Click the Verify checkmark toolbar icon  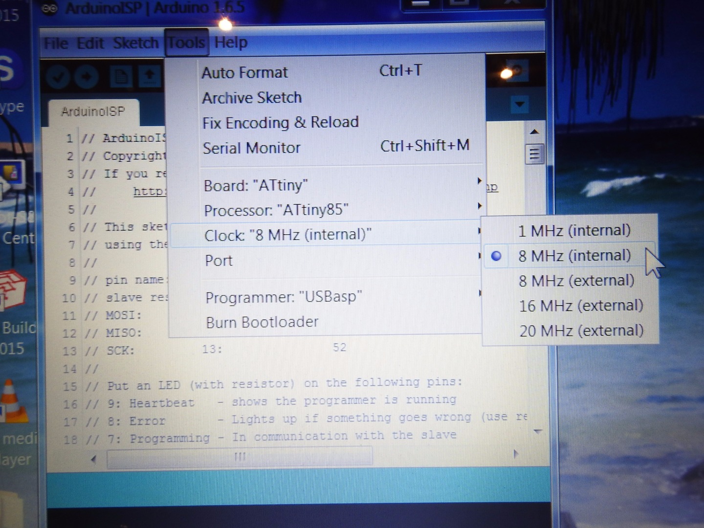pyautogui.click(x=58, y=77)
